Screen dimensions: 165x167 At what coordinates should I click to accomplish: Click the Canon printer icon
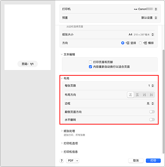(136, 9)
